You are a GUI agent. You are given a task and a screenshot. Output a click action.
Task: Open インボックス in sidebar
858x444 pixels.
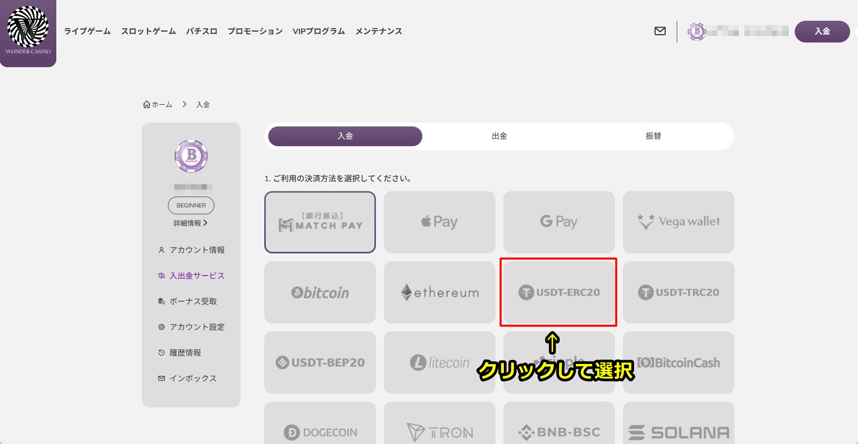187,378
